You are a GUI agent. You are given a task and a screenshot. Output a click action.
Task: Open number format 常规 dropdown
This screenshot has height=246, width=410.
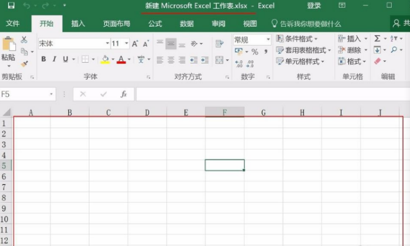pos(268,40)
